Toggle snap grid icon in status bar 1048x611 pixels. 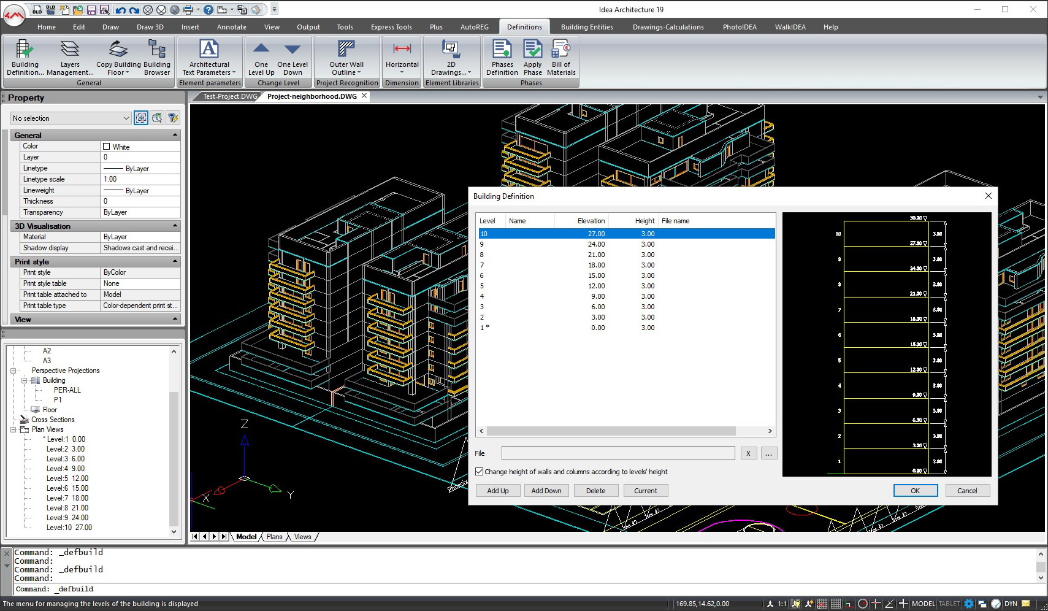(822, 604)
